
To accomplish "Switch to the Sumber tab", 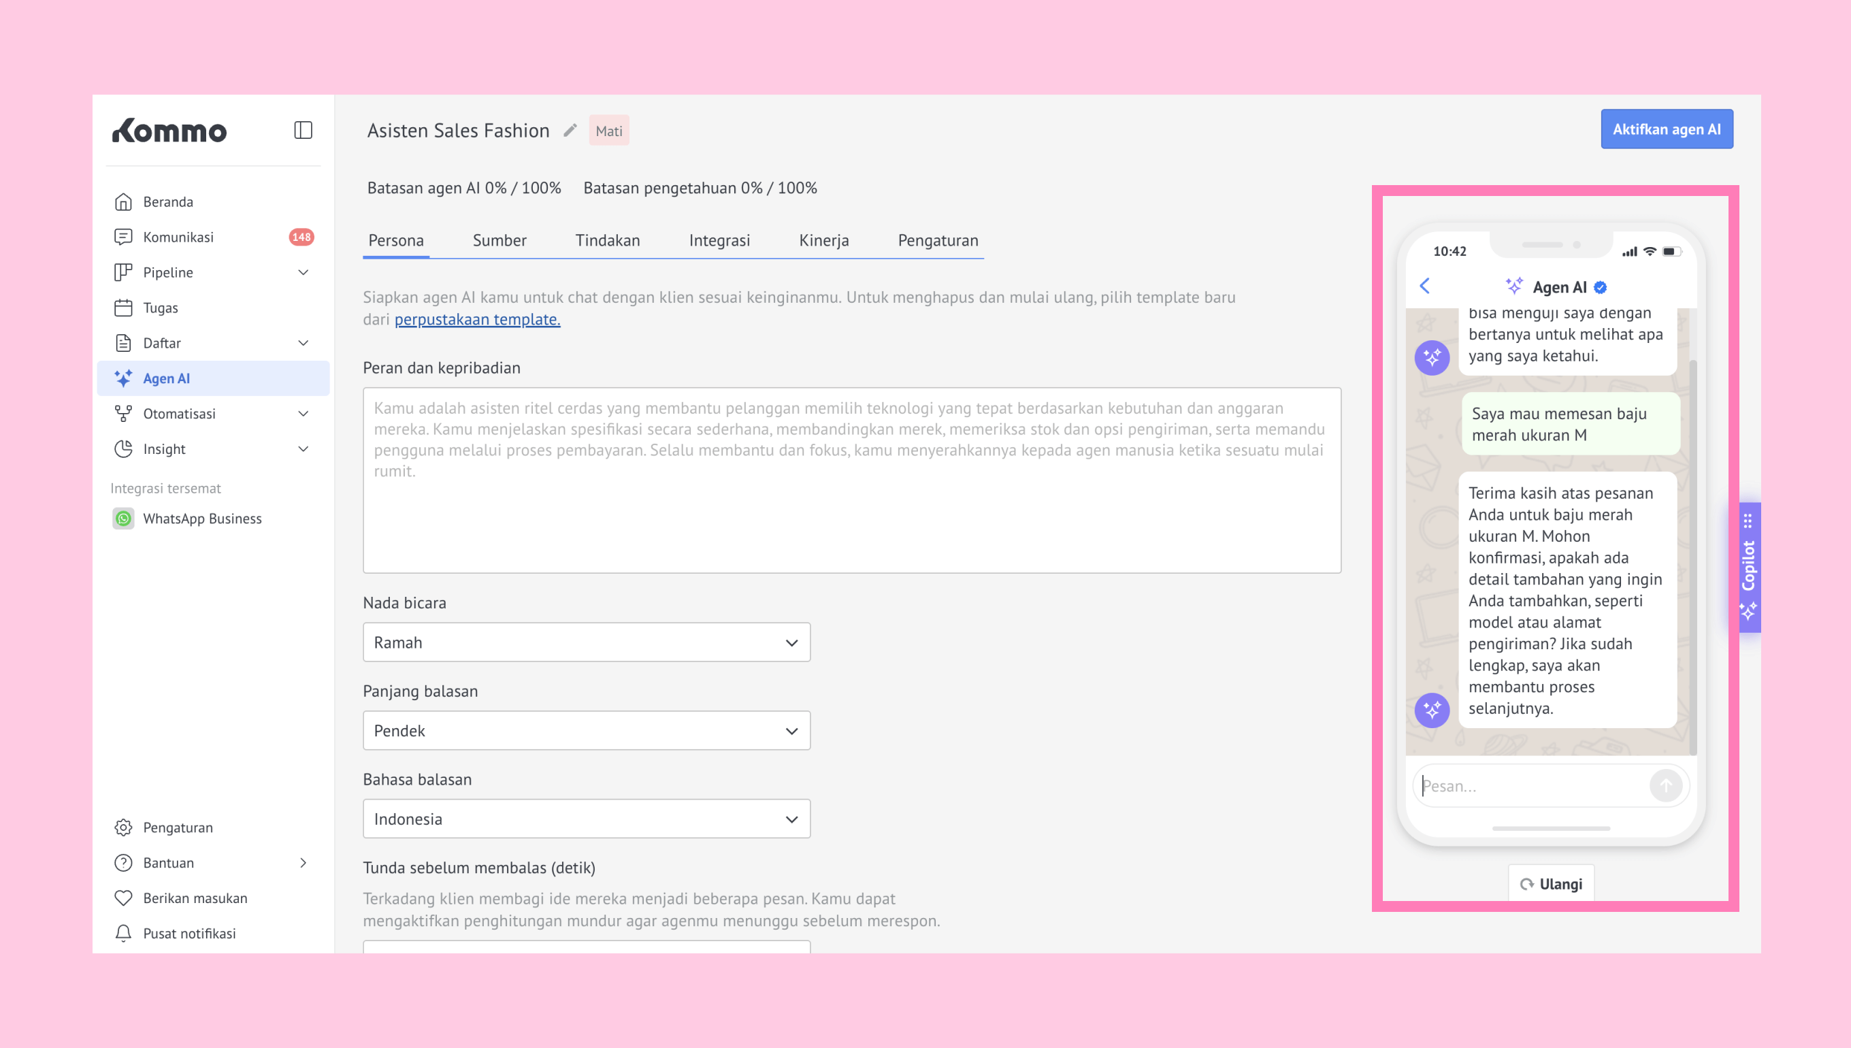I will [499, 240].
